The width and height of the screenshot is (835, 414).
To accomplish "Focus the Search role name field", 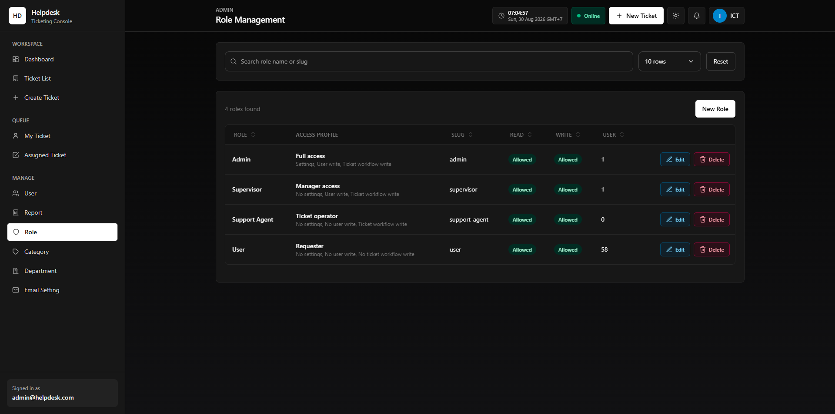I will pos(429,61).
